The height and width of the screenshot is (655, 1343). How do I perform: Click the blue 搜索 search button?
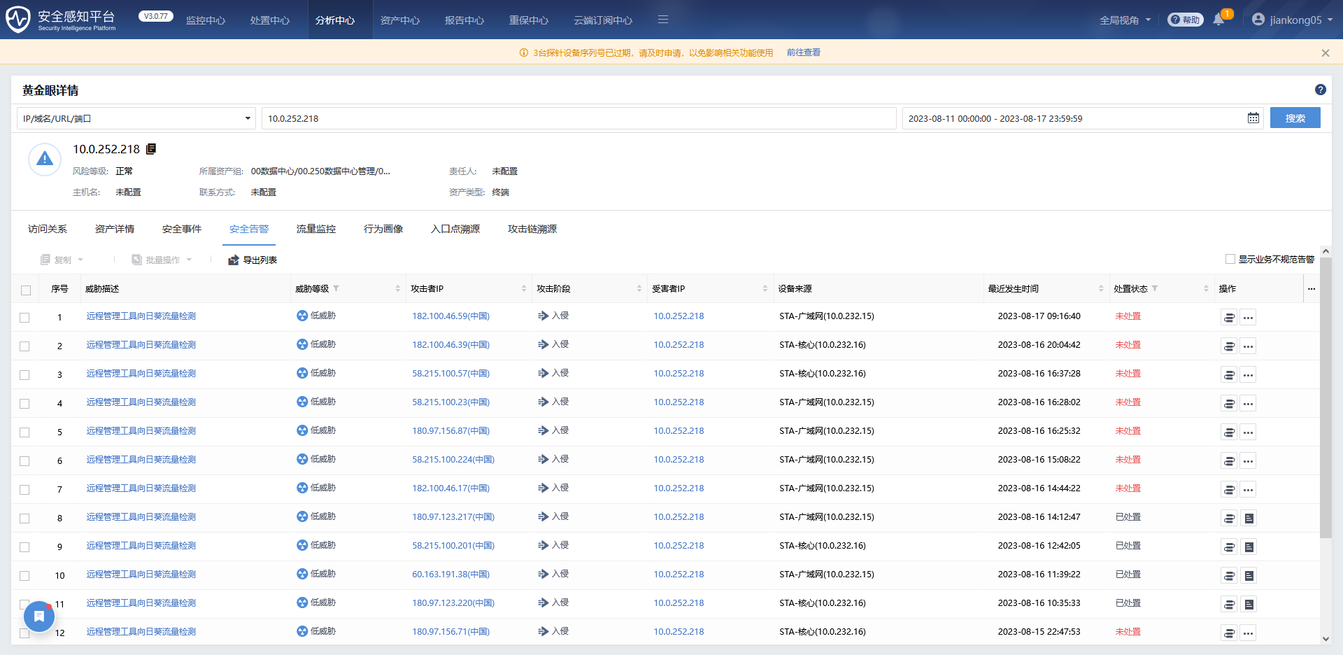[1295, 118]
